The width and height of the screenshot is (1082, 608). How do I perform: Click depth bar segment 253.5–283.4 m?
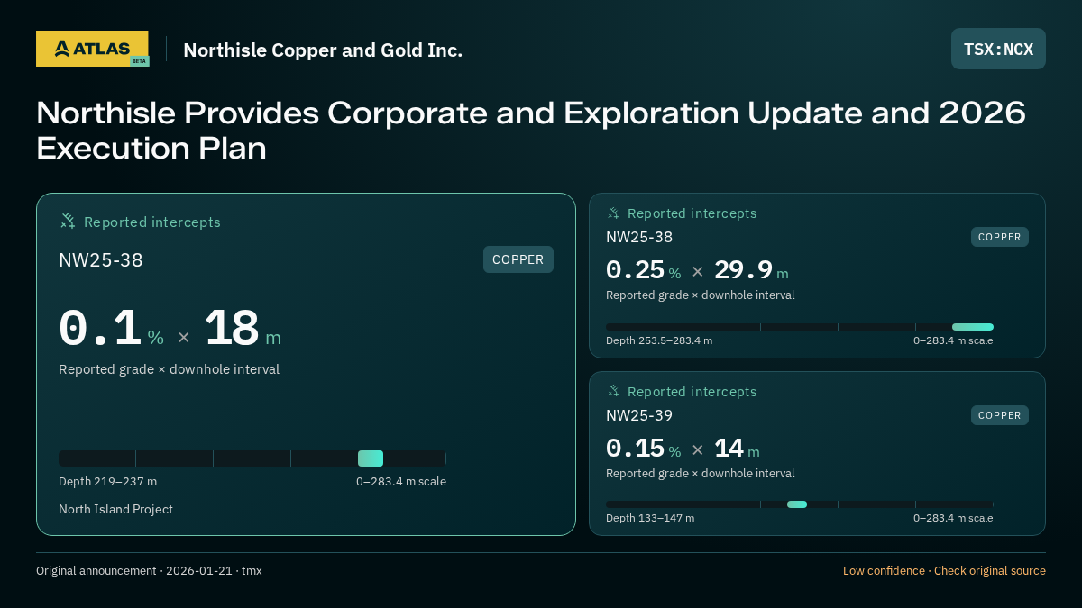point(973,327)
